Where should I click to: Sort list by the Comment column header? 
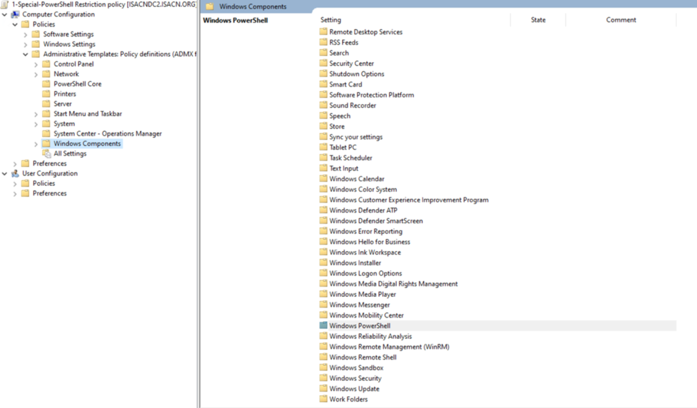pyautogui.click(x=621, y=19)
